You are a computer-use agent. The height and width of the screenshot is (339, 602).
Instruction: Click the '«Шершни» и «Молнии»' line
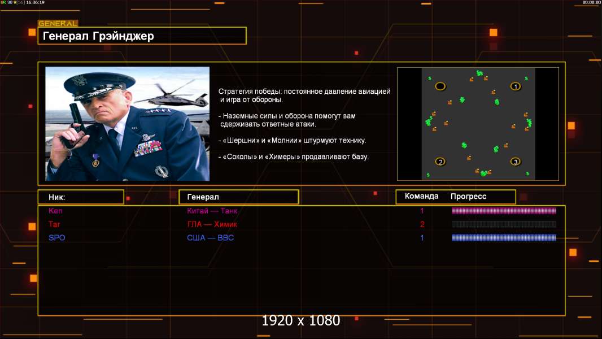pyautogui.click(x=292, y=141)
